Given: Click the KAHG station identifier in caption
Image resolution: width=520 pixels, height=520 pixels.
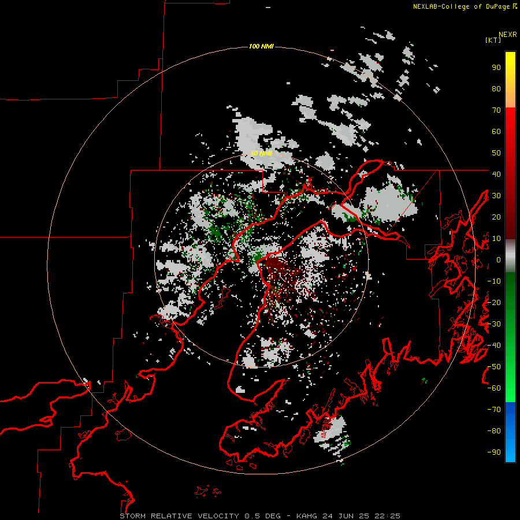Looking at the screenshot, I should [306, 516].
